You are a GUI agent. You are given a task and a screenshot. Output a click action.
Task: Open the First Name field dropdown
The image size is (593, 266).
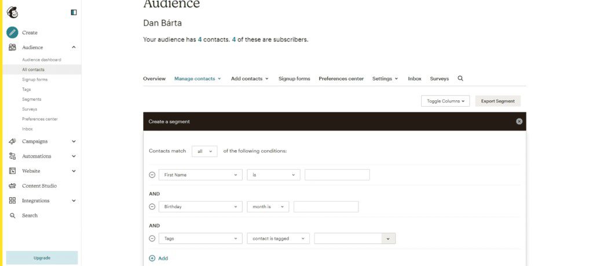(x=200, y=175)
